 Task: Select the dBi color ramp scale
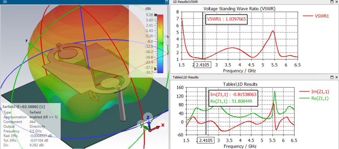[x=160, y=44]
